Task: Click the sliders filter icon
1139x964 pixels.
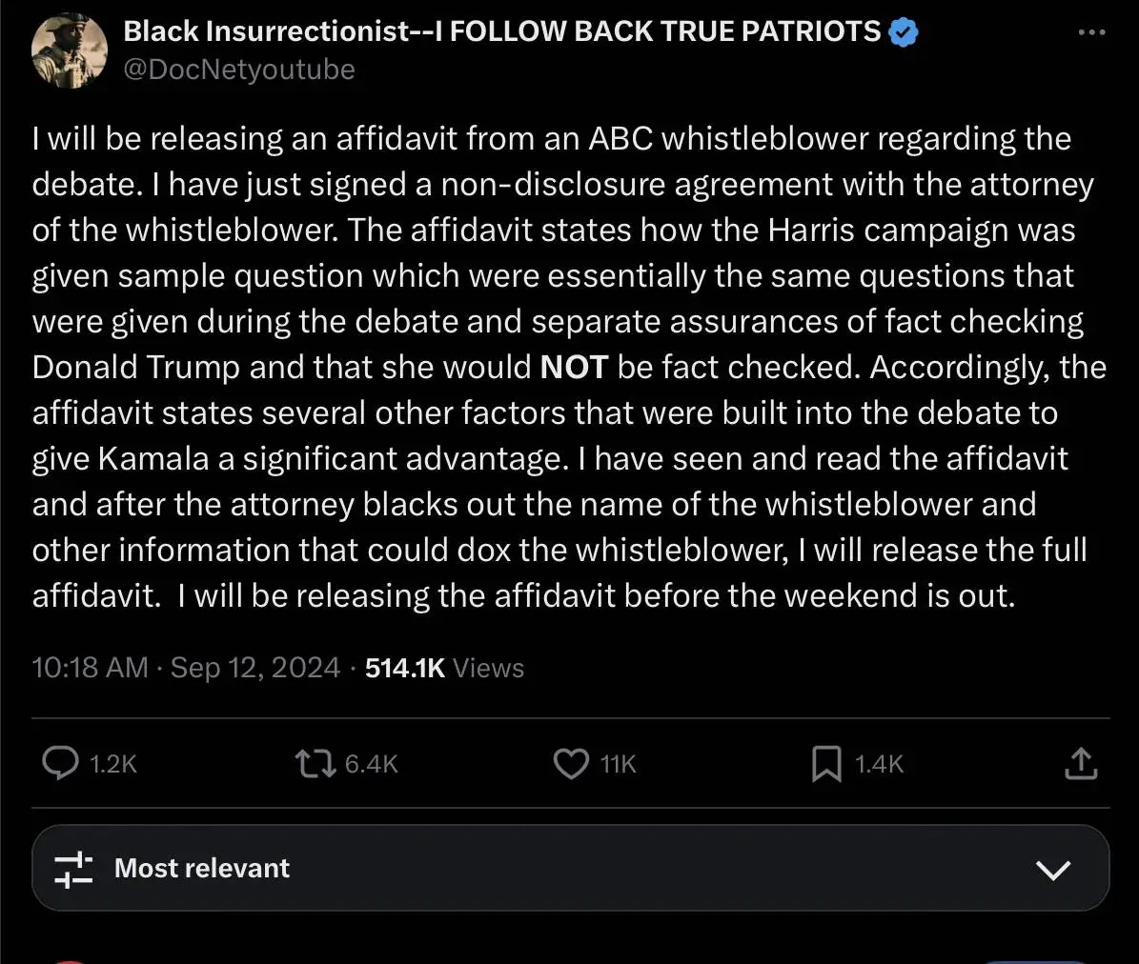Action: pos(73,868)
